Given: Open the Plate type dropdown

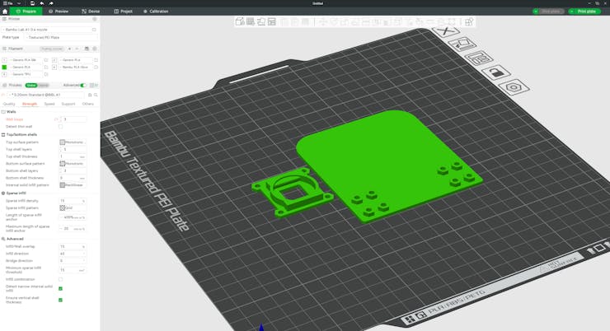Looking at the screenshot, I should click(x=61, y=37).
